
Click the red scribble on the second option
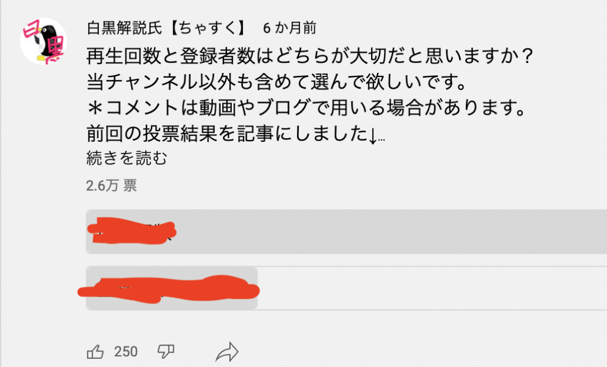click(x=169, y=289)
